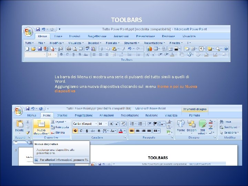Open the Strumenti menu in the classic menu row
The height and width of the screenshot is (186, 248).
(132, 43)
